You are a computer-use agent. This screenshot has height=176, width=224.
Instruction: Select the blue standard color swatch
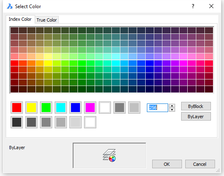pos(75,108)
